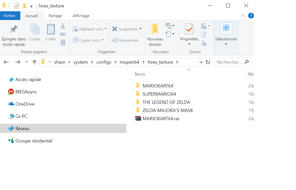Click the Nouveau dossier folder icon
Viewport: 296px width, 190px height.
coord(155,29)
